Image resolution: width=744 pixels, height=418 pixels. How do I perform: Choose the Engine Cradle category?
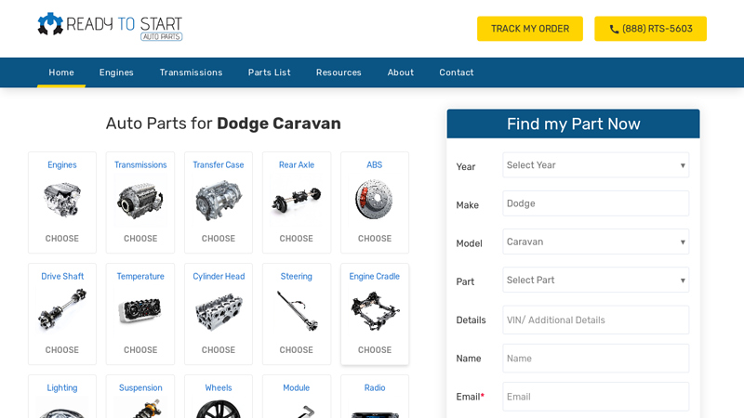[375, 350]
